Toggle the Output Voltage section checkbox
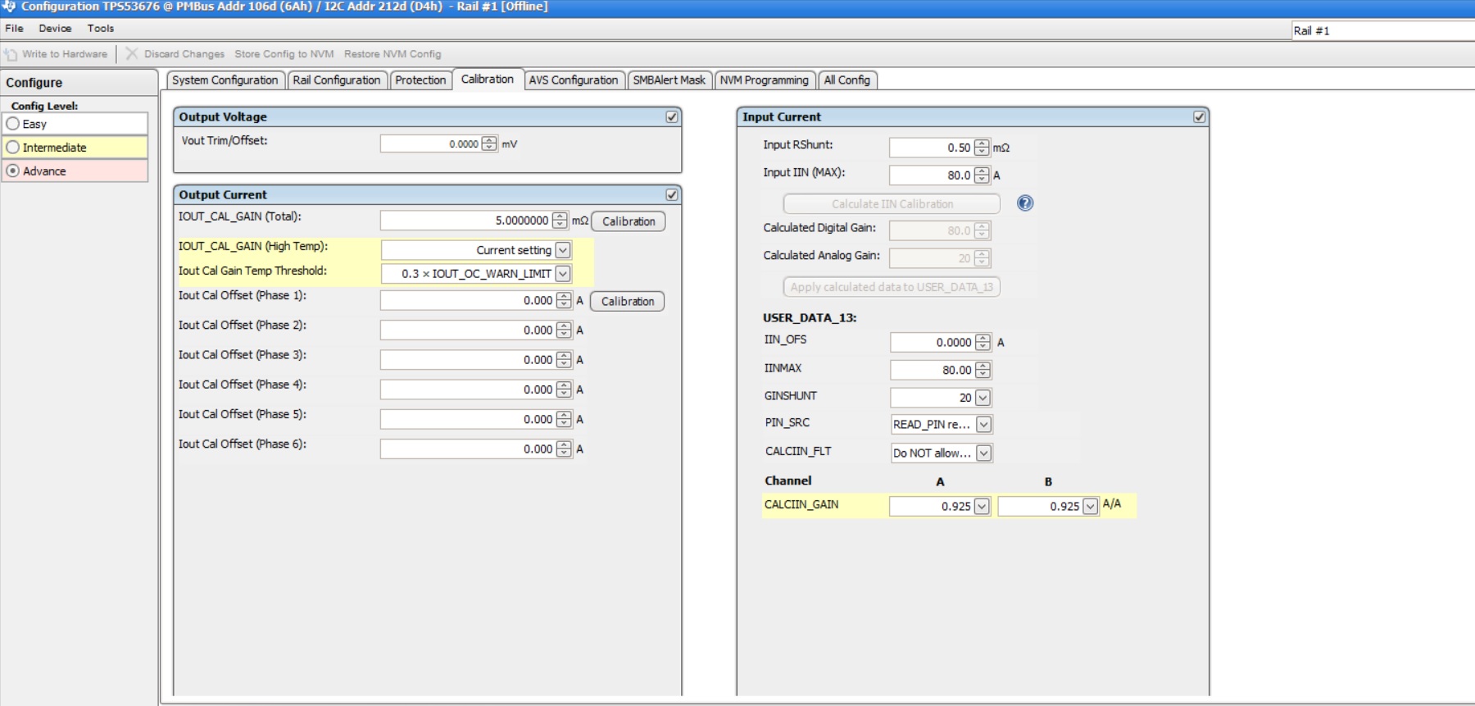Image resolution: width=1475 pixels, height=706 pixels. coord(672,117)
